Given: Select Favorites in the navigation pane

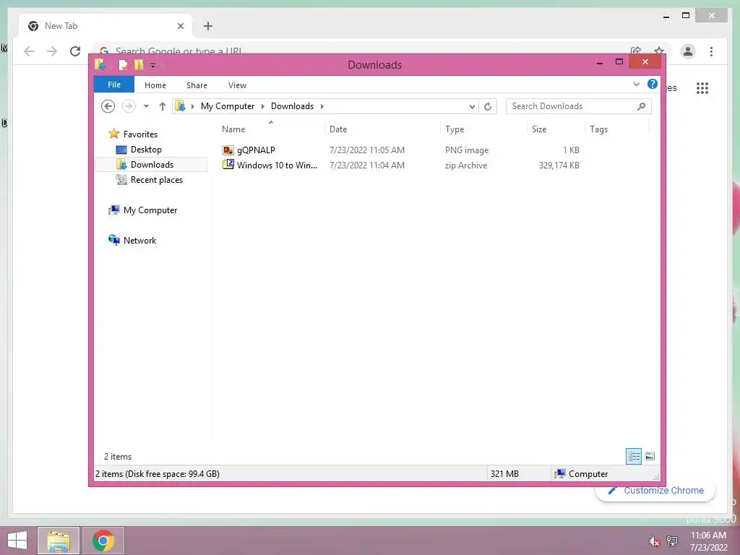Looking at the screenshot, I should (140, 134).
